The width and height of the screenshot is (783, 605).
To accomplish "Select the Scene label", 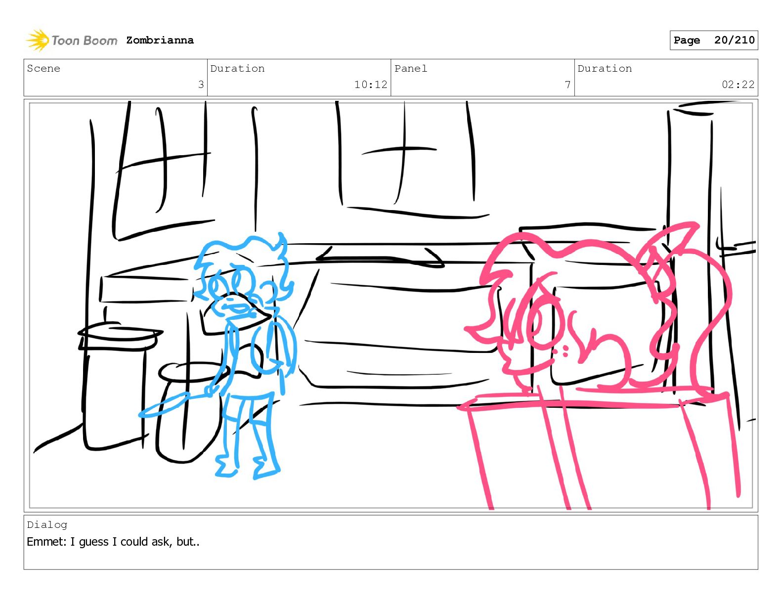I will (x=43, y=68).
